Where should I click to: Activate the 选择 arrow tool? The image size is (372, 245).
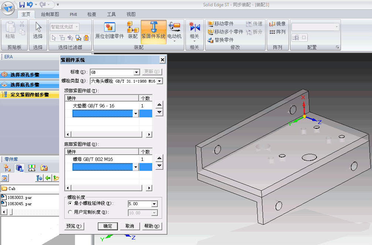pyautogui.click(x=38, y=30)
